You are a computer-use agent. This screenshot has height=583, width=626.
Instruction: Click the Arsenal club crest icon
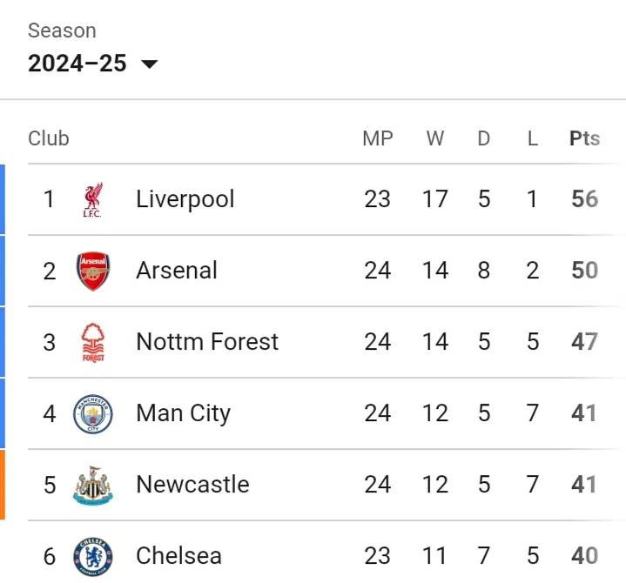[92, 271]
